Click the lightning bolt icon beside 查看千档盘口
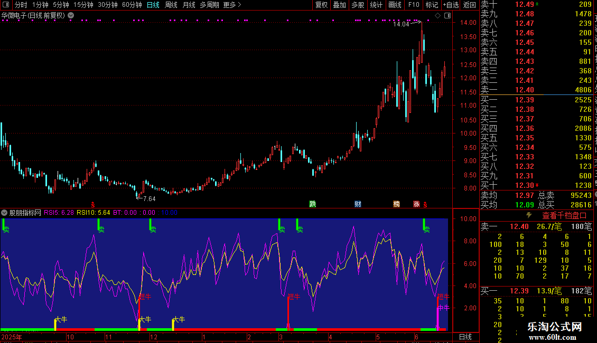The height and width of the screenshot is (343, 597). pyautogui.click(x=529, y=215)
